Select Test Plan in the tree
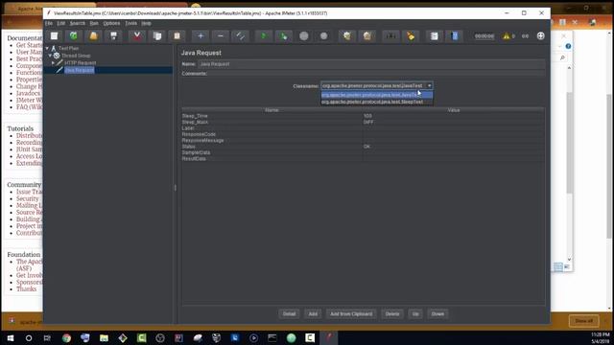Image resolution: width=614 pixels, height=345 pixels. tap(68, 48)
